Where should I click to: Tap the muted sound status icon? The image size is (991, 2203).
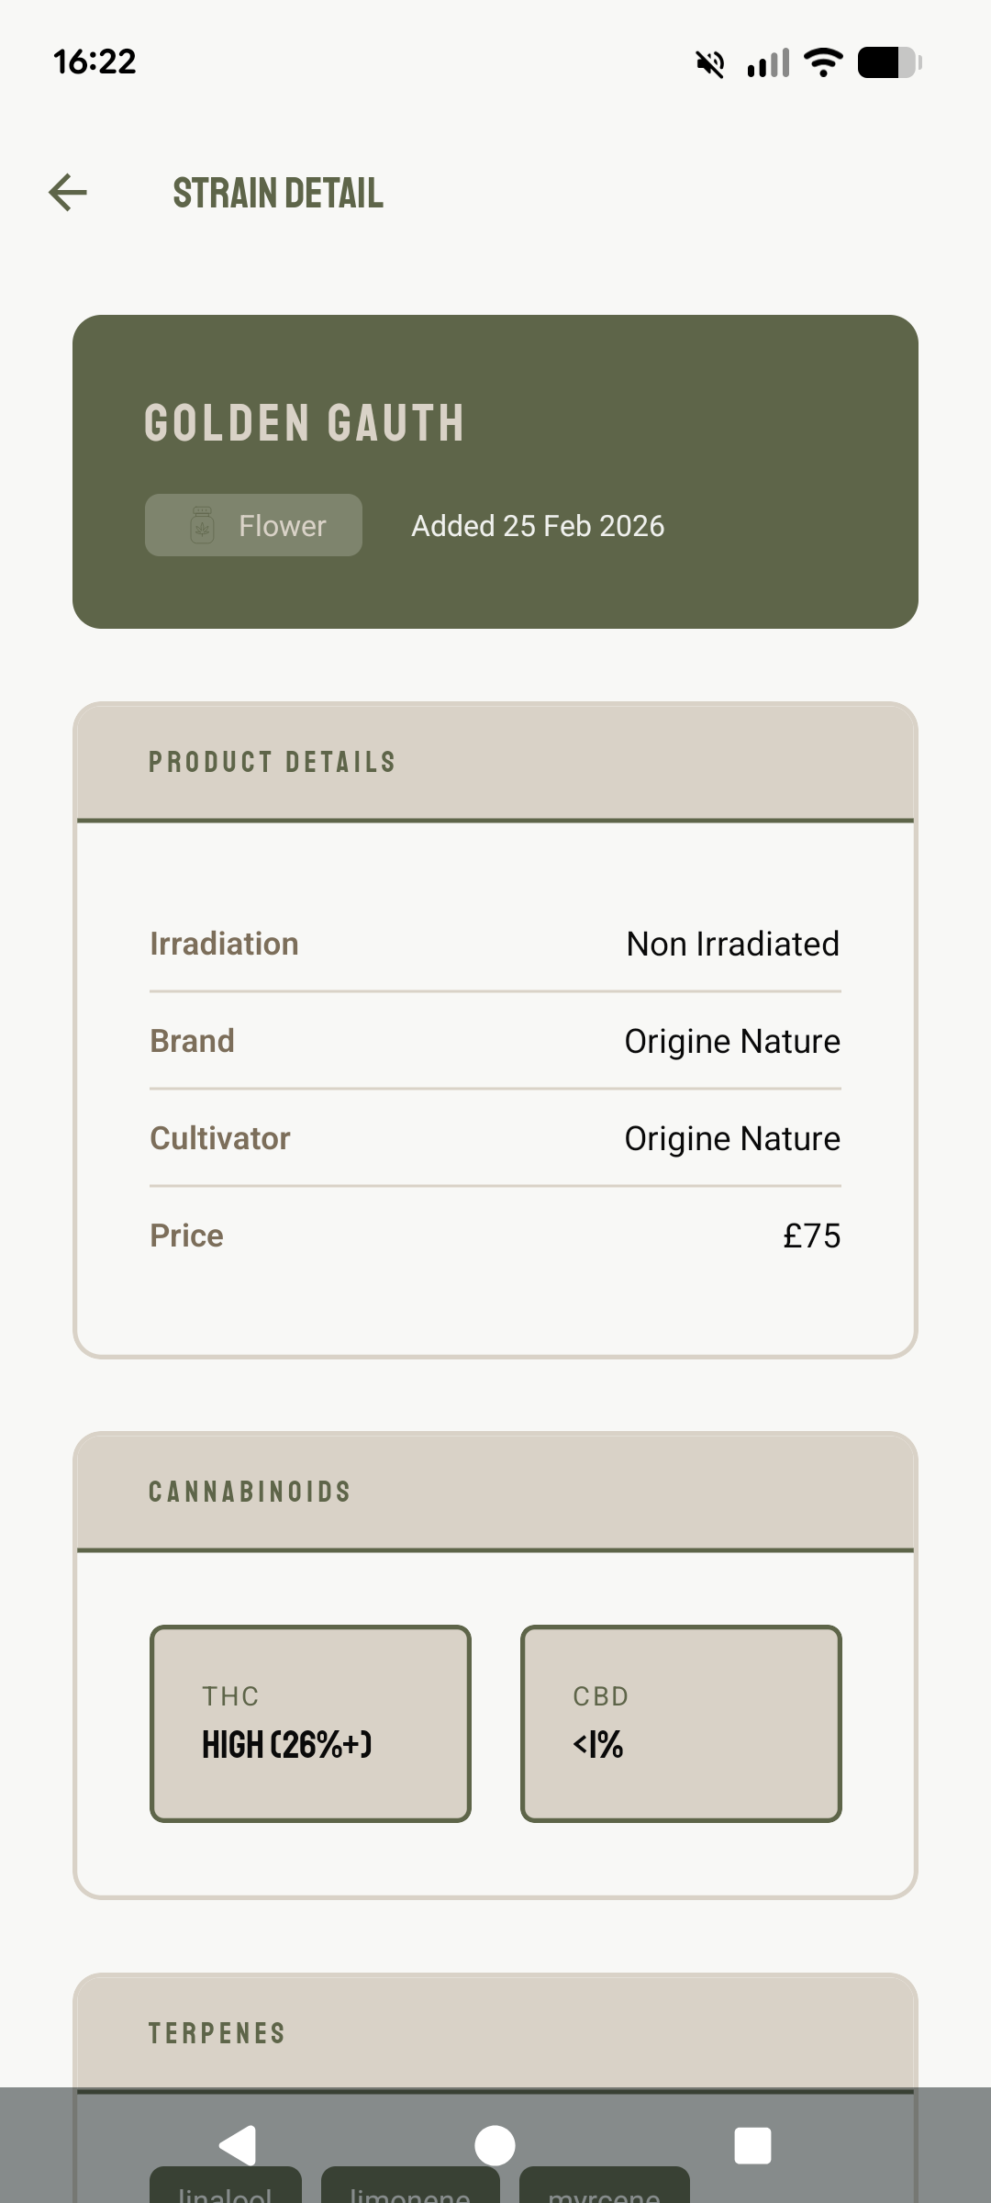709,63
